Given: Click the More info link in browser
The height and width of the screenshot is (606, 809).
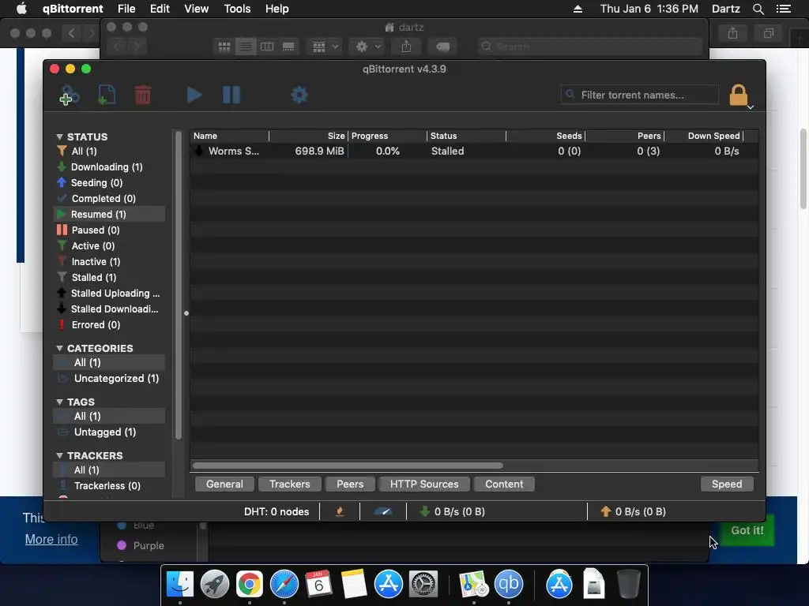Looking at the screenshot, I should tap(51, 540).
